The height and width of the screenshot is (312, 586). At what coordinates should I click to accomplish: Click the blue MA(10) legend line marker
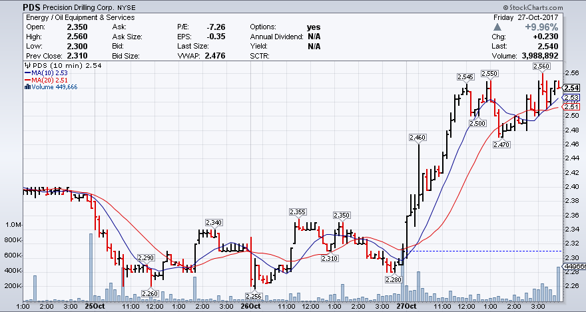(27, 73)
